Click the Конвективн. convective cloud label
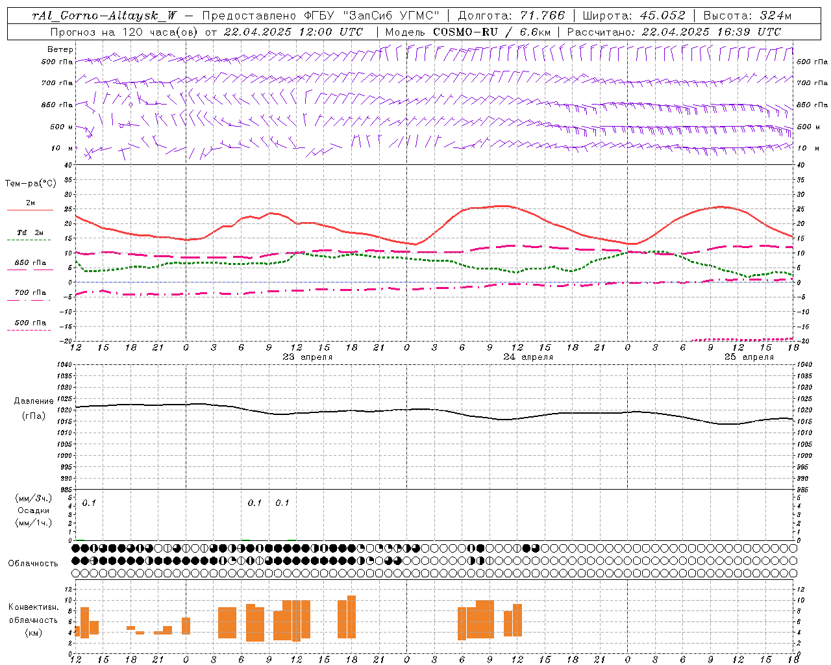The height and width of the screenshot is (665, 831). tap(33, 607)
